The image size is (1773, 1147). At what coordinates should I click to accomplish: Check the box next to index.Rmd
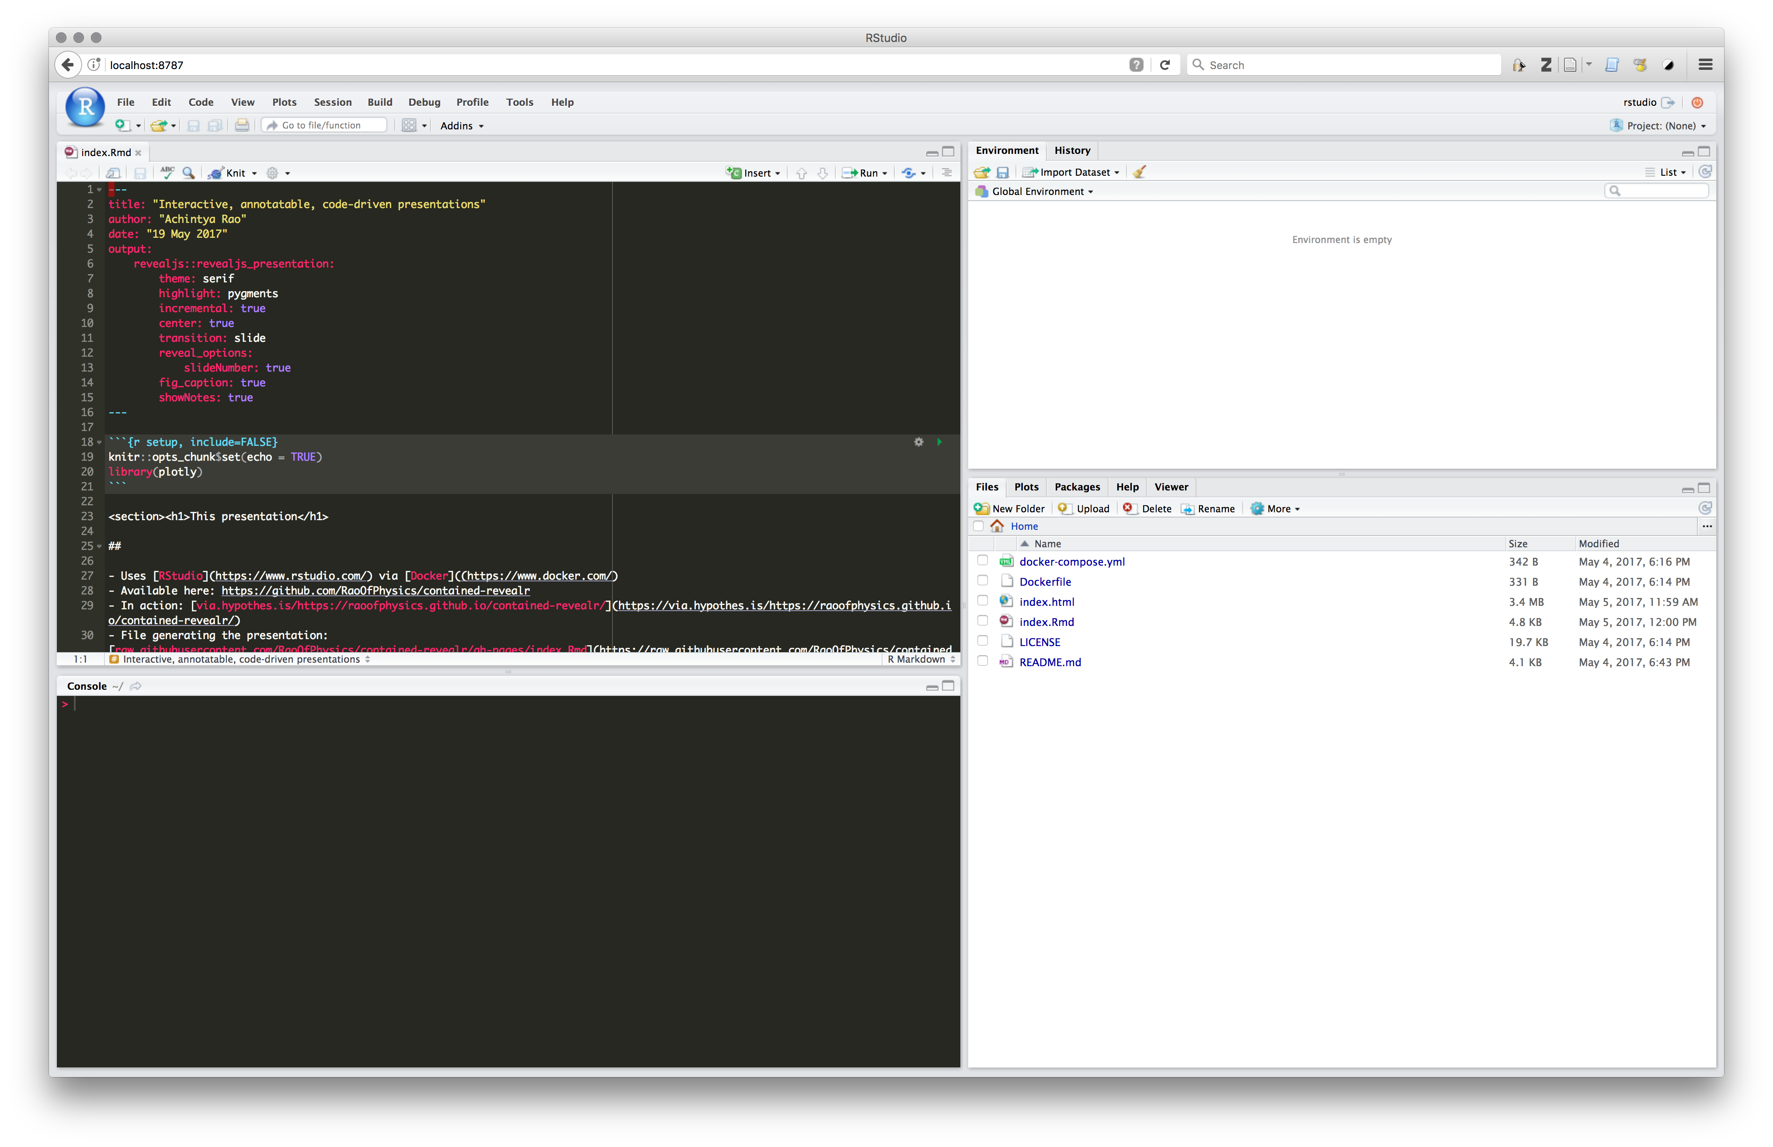coord(982,620)
